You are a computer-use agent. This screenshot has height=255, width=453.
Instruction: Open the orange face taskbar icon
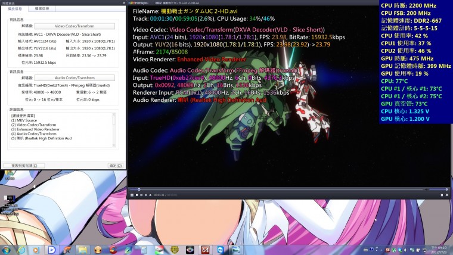(98, 250)
